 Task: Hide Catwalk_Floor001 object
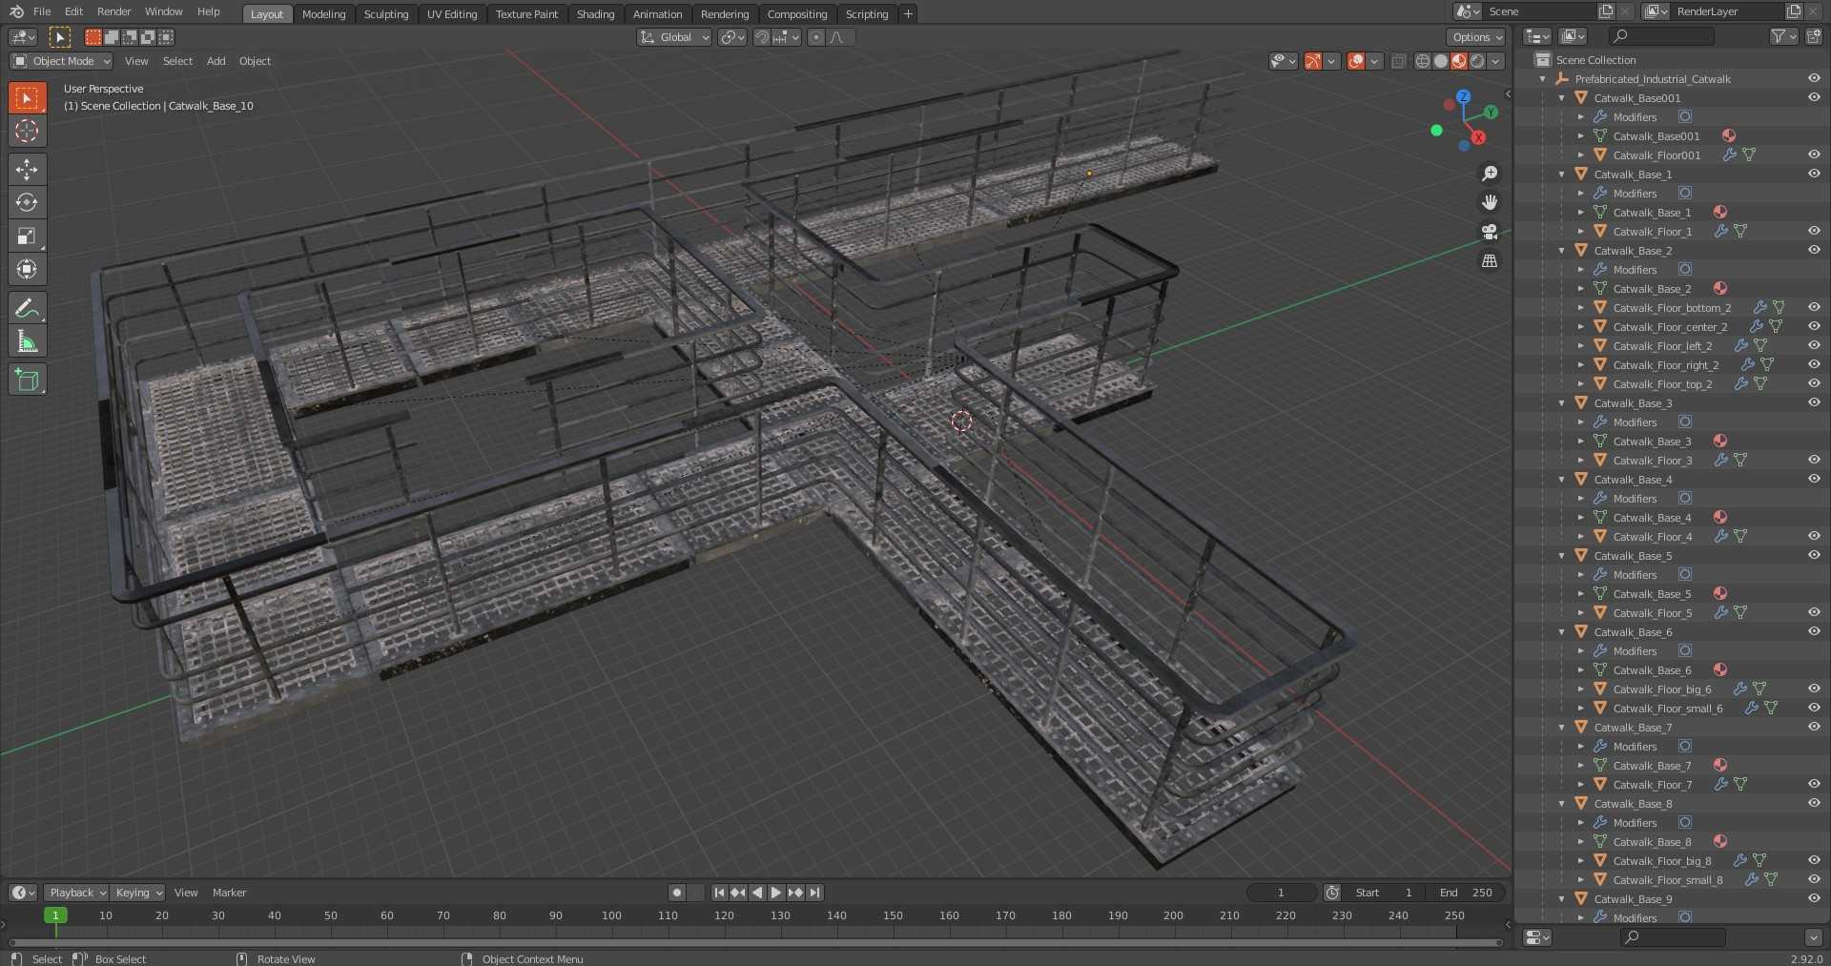pos(1814,154)
